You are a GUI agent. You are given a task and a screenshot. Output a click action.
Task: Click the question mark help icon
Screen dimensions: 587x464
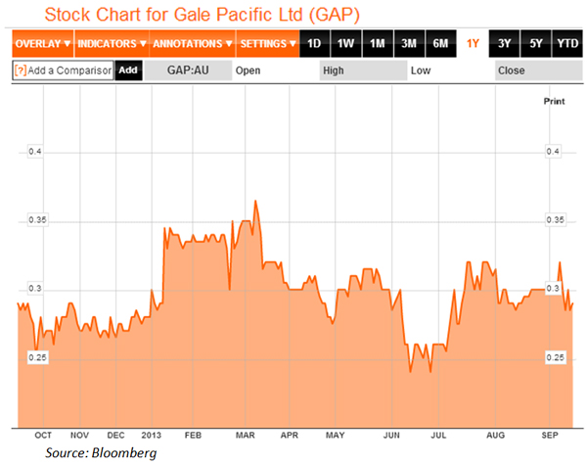pos(20,70)
